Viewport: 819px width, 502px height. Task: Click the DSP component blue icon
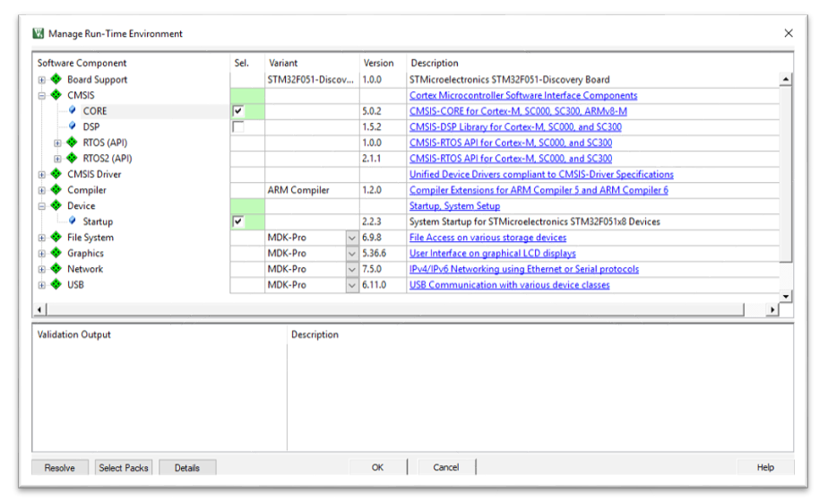[x=73, y=125]
